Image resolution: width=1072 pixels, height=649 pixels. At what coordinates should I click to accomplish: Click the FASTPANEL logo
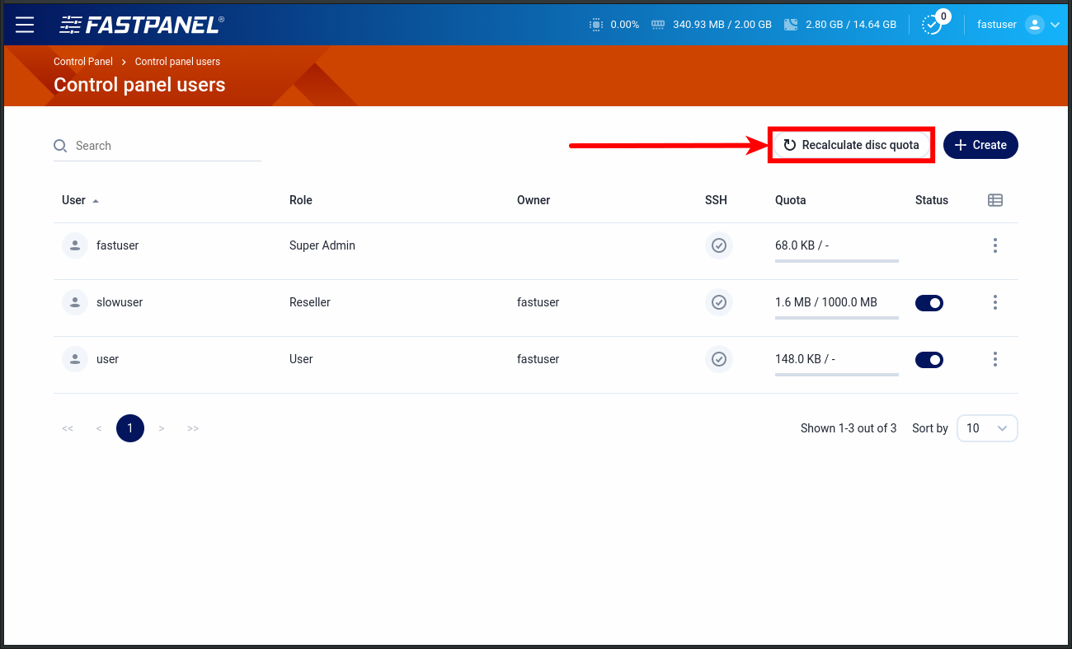tap(141, 25)
